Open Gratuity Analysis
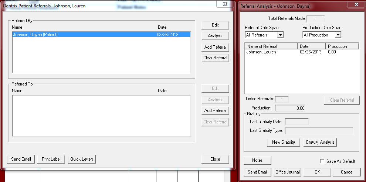Screen dimensions: 366x182 tap(320, 142)
